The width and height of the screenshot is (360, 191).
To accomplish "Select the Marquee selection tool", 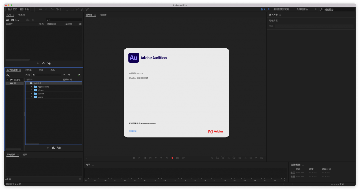I will tap(72, 9).
